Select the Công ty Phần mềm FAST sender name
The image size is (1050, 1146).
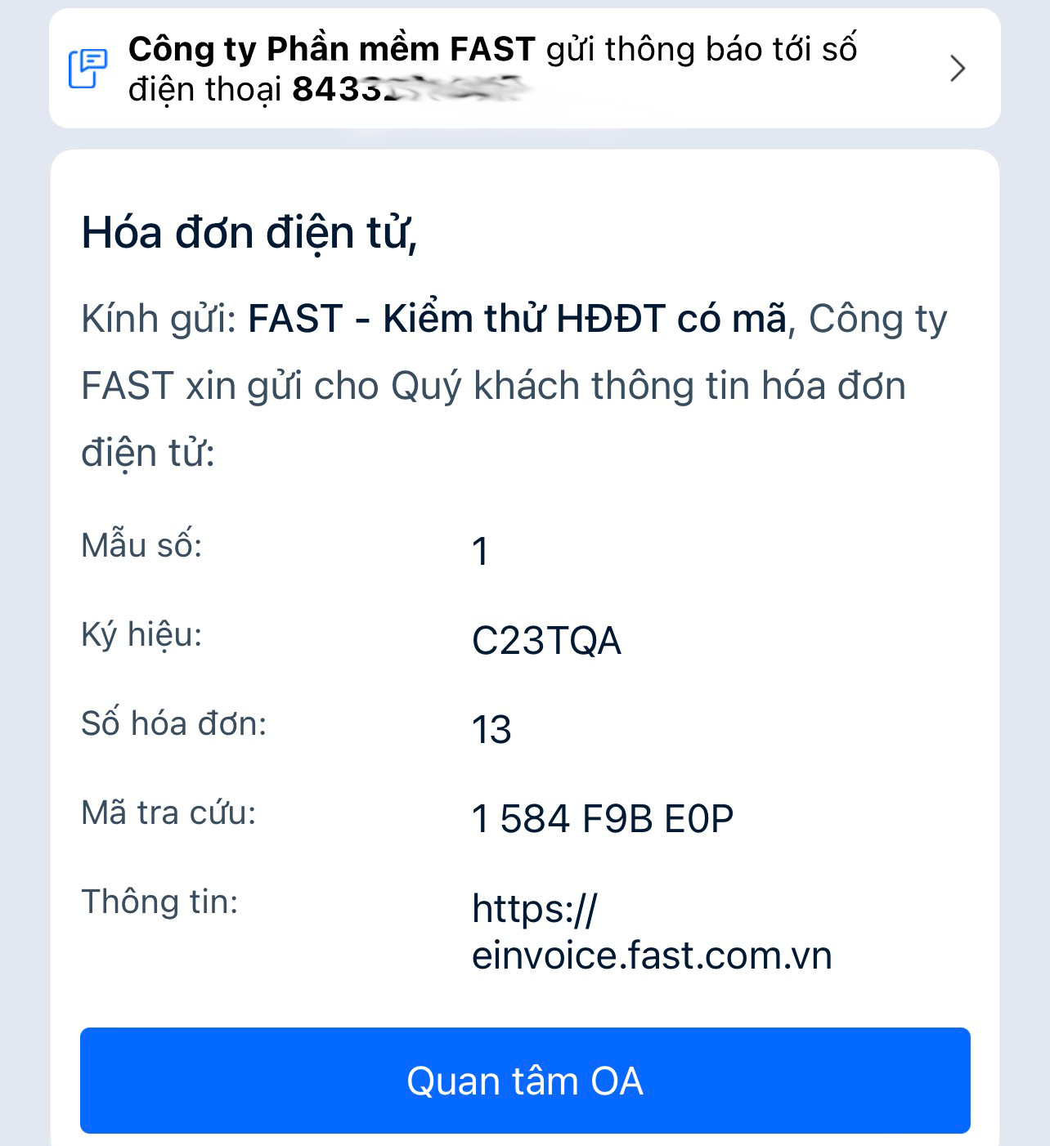click(332, 49)
